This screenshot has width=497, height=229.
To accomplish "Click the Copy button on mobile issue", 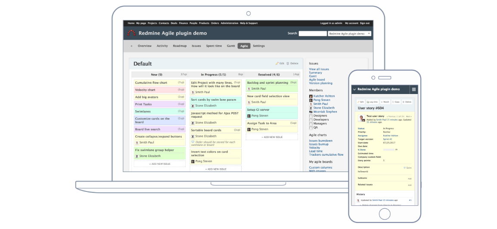I will point(395,102).
